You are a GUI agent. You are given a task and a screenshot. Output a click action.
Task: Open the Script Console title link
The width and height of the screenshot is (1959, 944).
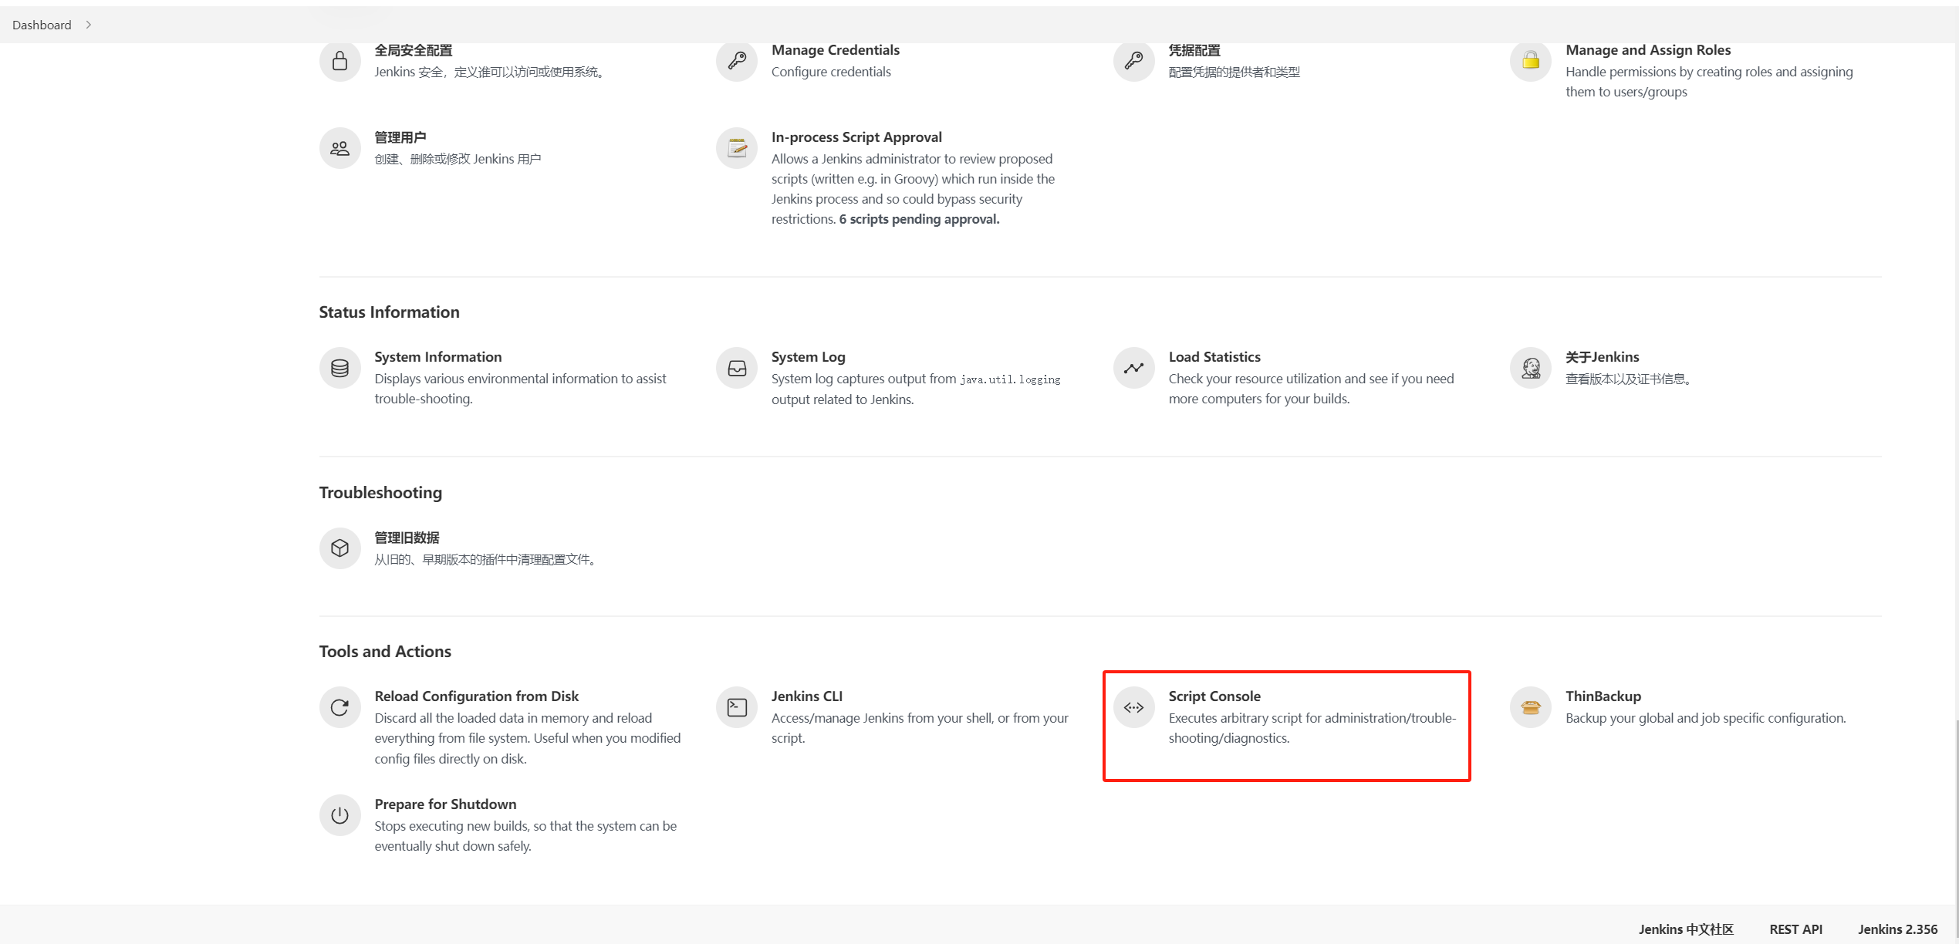click(1214, 696)
